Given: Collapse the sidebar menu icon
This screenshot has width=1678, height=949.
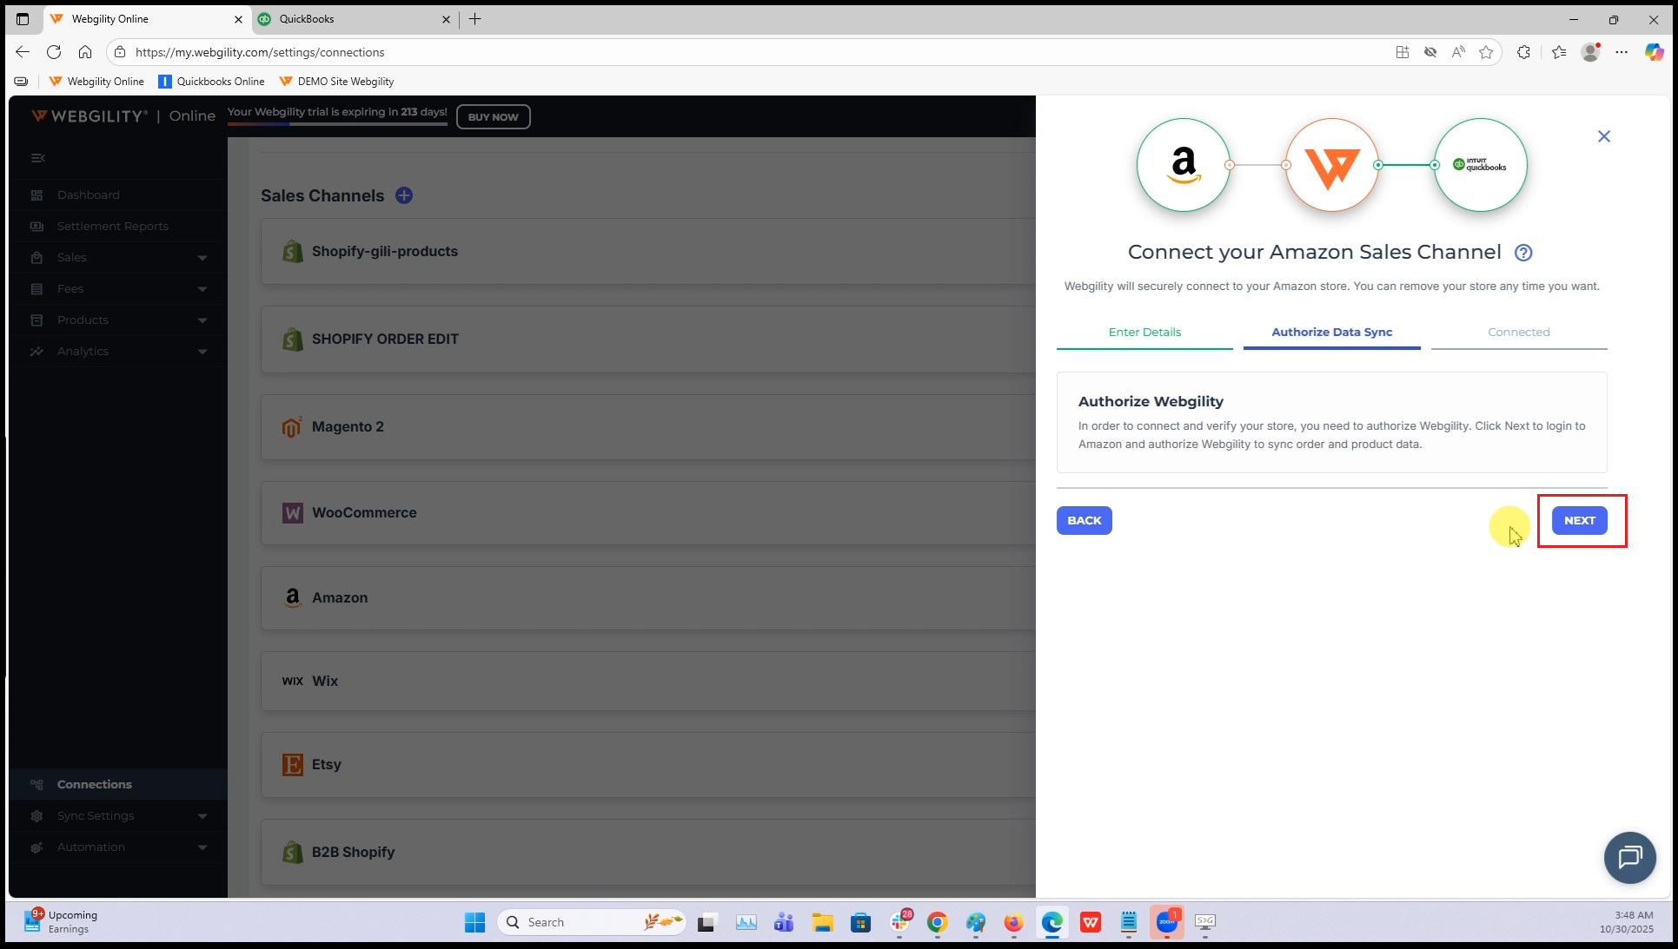Looking at the screenshot, I should point(37,158).
